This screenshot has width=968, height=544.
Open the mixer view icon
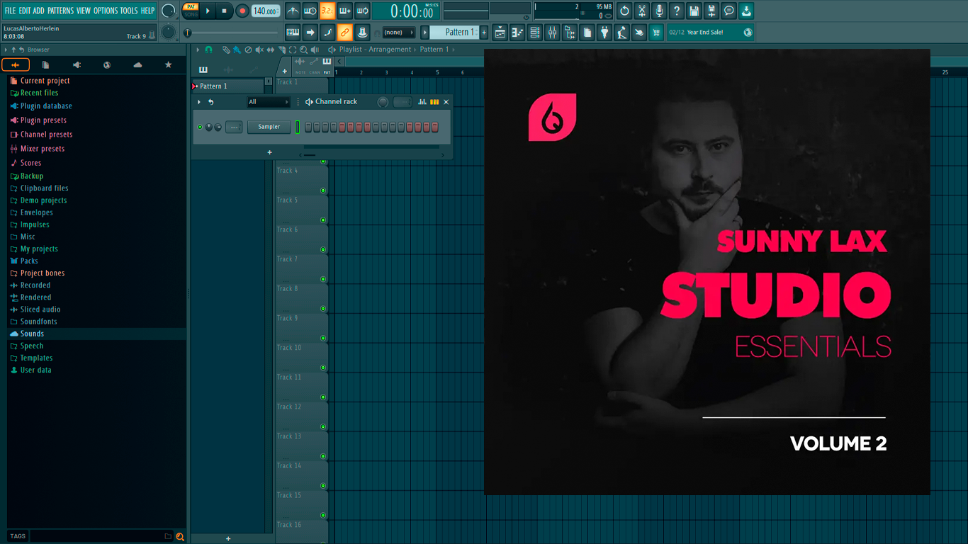(552, 32)
